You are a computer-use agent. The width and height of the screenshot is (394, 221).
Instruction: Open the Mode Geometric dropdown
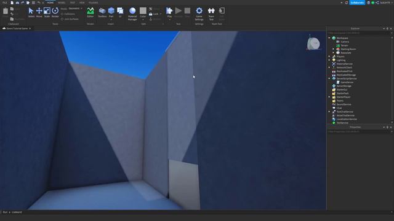click(75, 9)
